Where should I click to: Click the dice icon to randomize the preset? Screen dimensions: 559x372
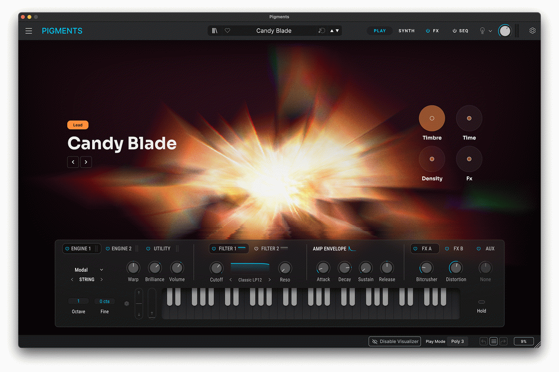pos(322,30)
